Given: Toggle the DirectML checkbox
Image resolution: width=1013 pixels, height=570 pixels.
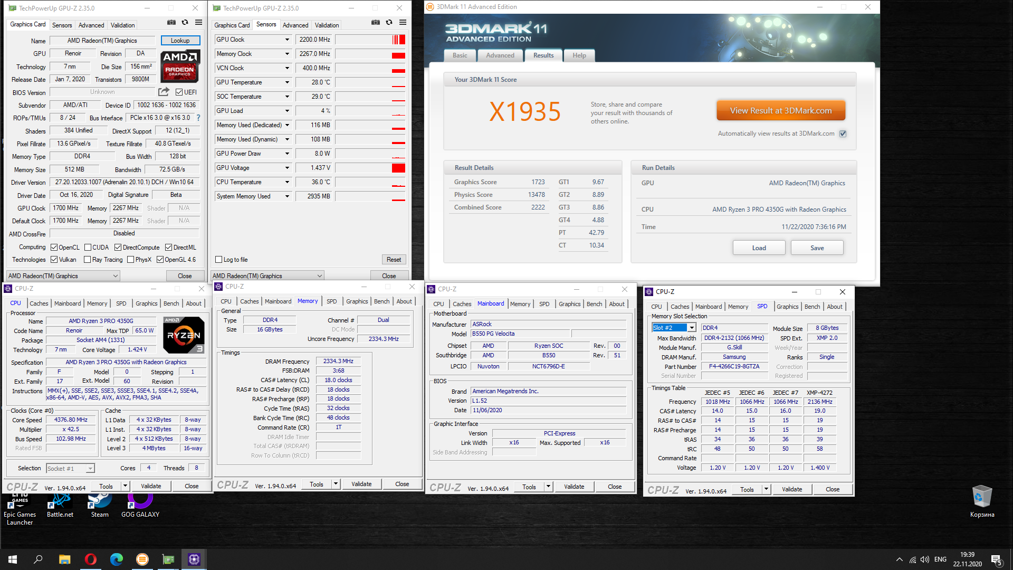Looking at the screenshot, I should (x=168, y=248).
